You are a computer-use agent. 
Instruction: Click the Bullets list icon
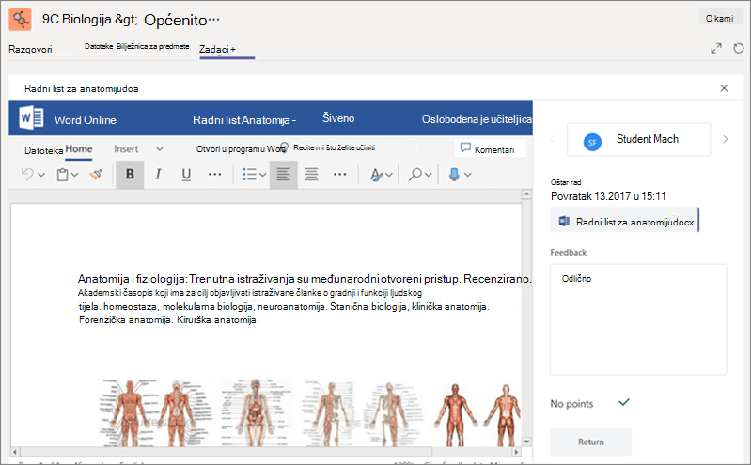point(249,175)
